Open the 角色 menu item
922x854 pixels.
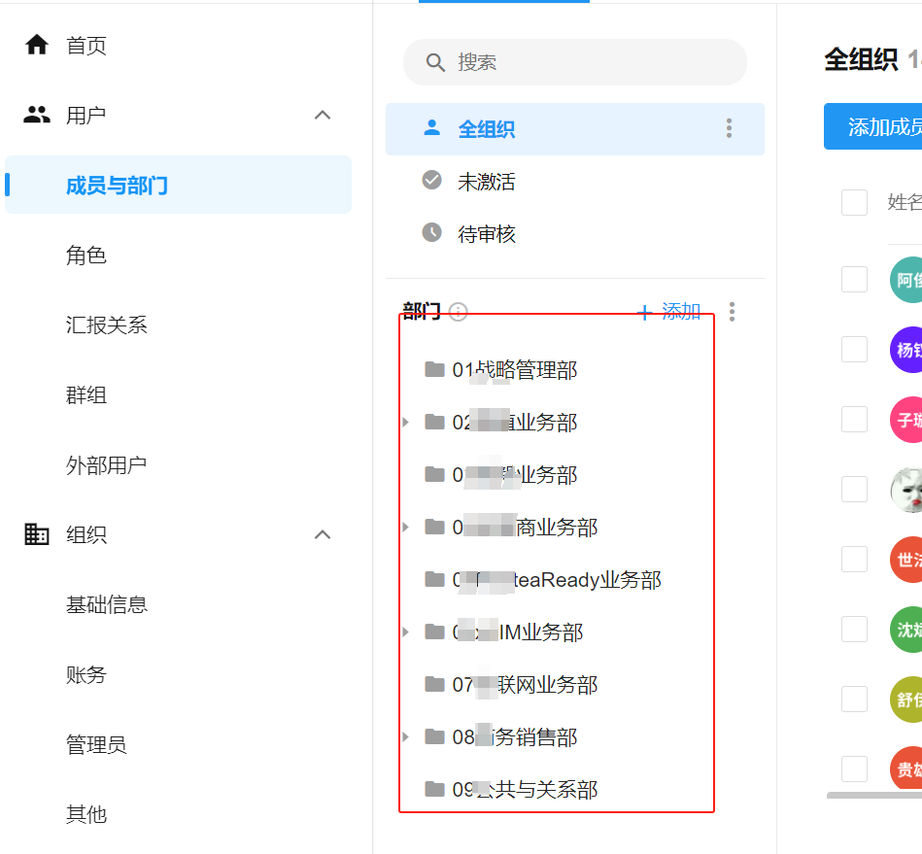(x=86, y=256)
